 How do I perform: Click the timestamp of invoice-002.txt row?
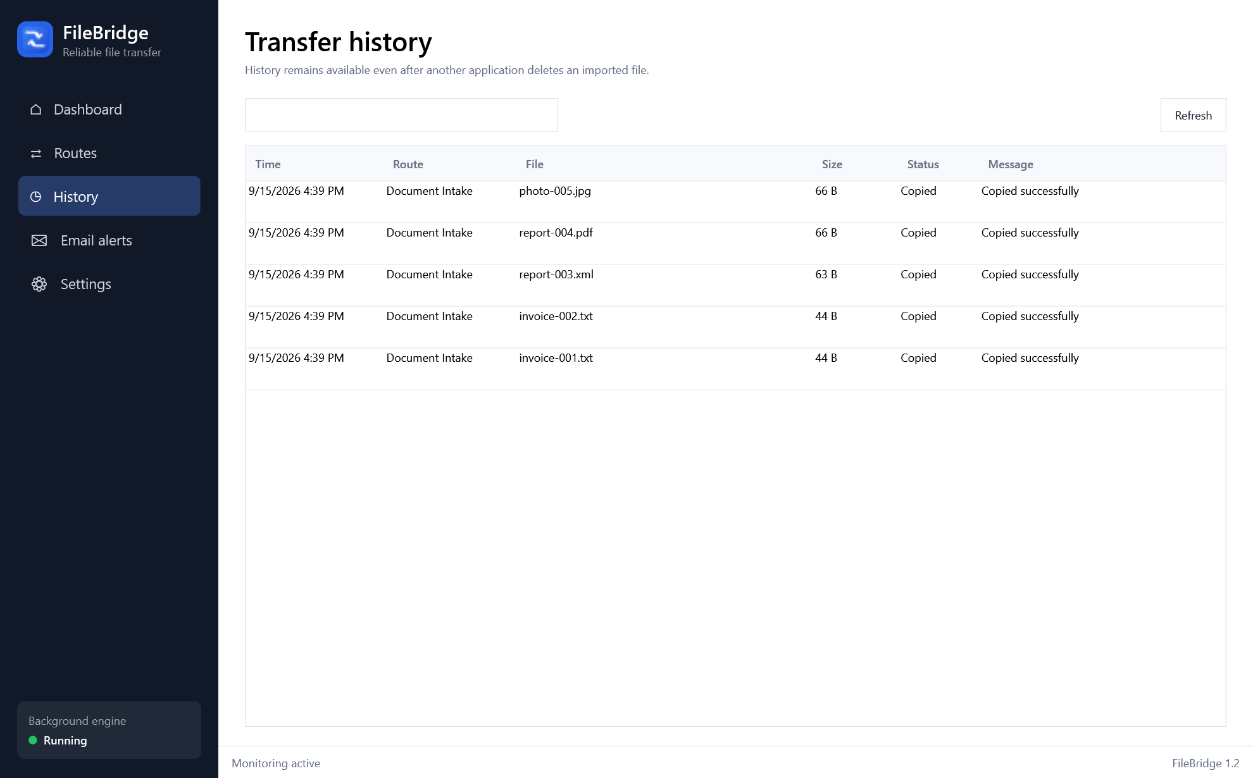296,316
